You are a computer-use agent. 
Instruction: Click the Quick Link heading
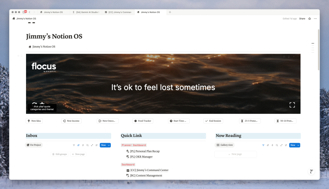[x=131, y=135]
